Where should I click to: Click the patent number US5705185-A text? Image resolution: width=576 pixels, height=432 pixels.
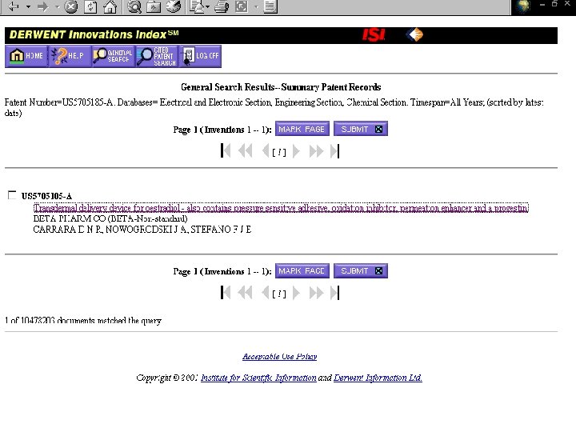[46, 196]
